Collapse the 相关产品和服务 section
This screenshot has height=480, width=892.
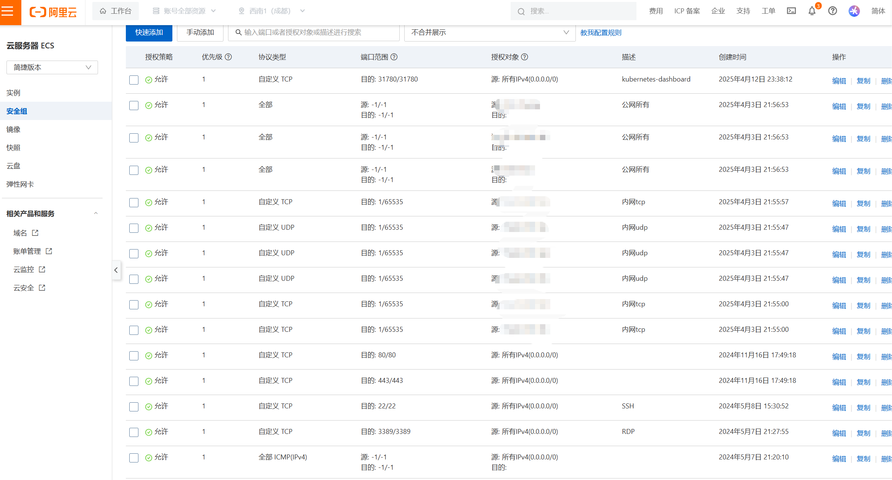tap(96, 213)
